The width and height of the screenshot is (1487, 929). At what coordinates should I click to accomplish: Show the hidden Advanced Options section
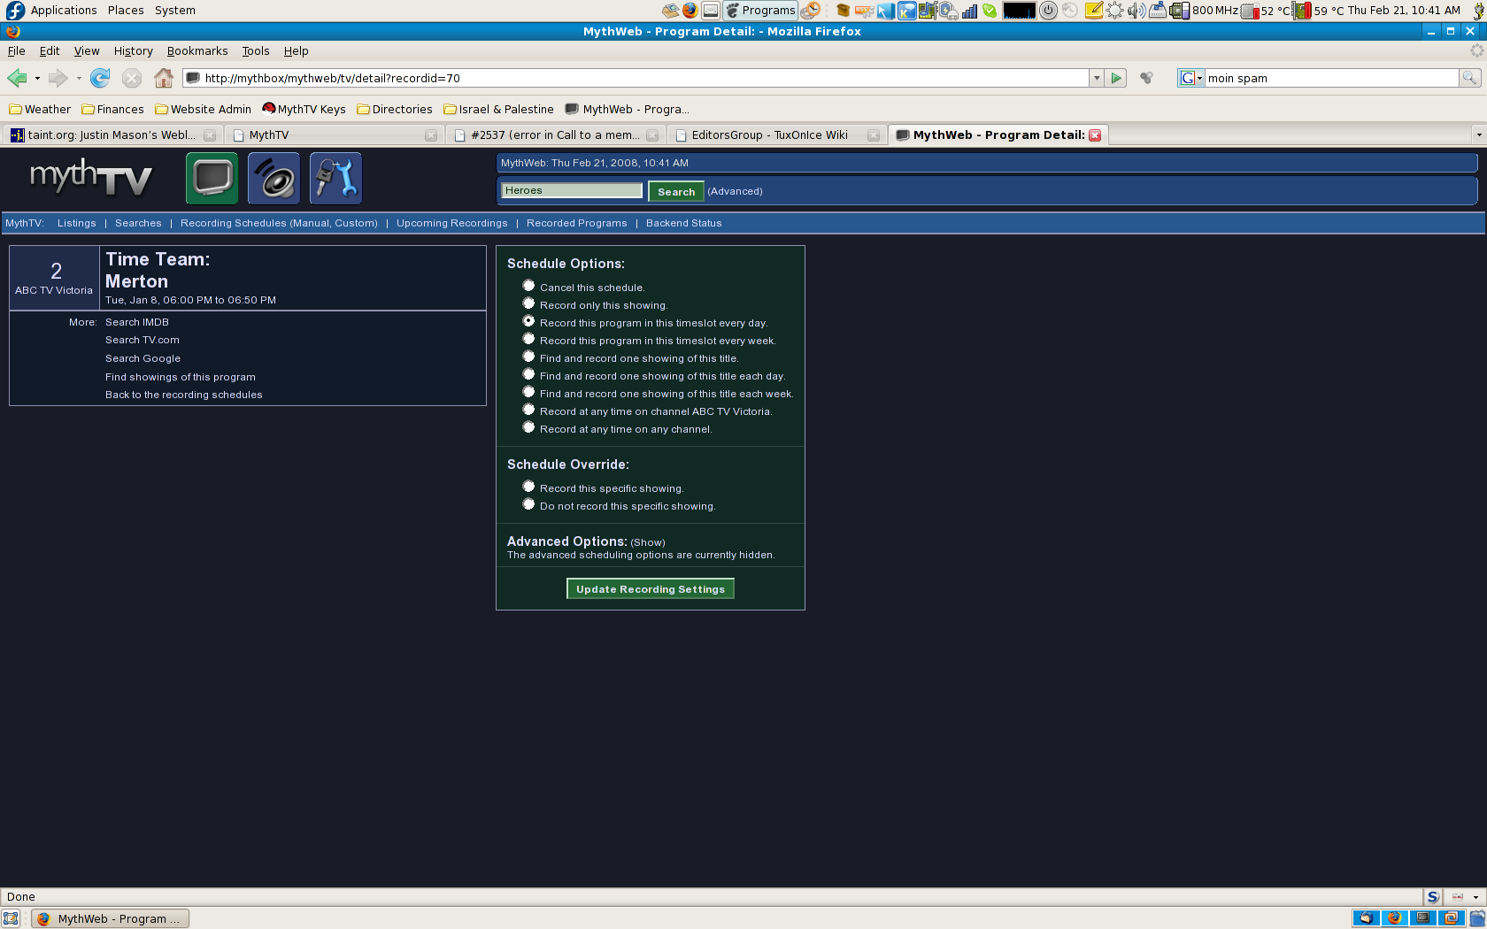click(647, 542)
